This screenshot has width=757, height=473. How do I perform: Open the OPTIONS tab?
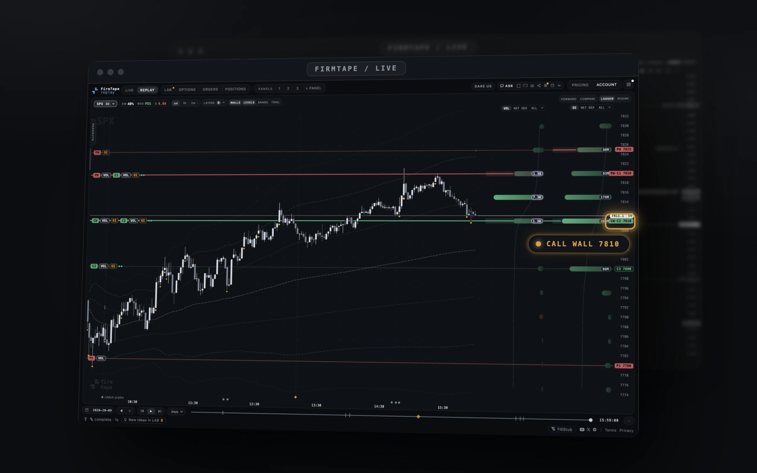pos(187,90)
